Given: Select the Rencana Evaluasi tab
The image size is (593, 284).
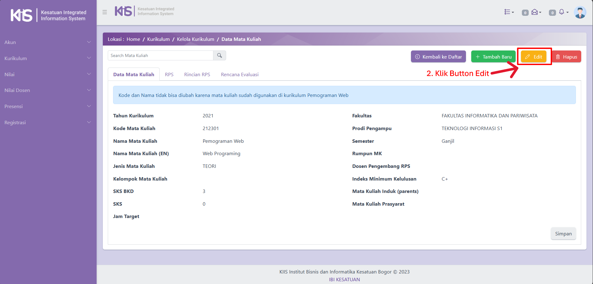Looking at the screenshot, I should (239, 74).
